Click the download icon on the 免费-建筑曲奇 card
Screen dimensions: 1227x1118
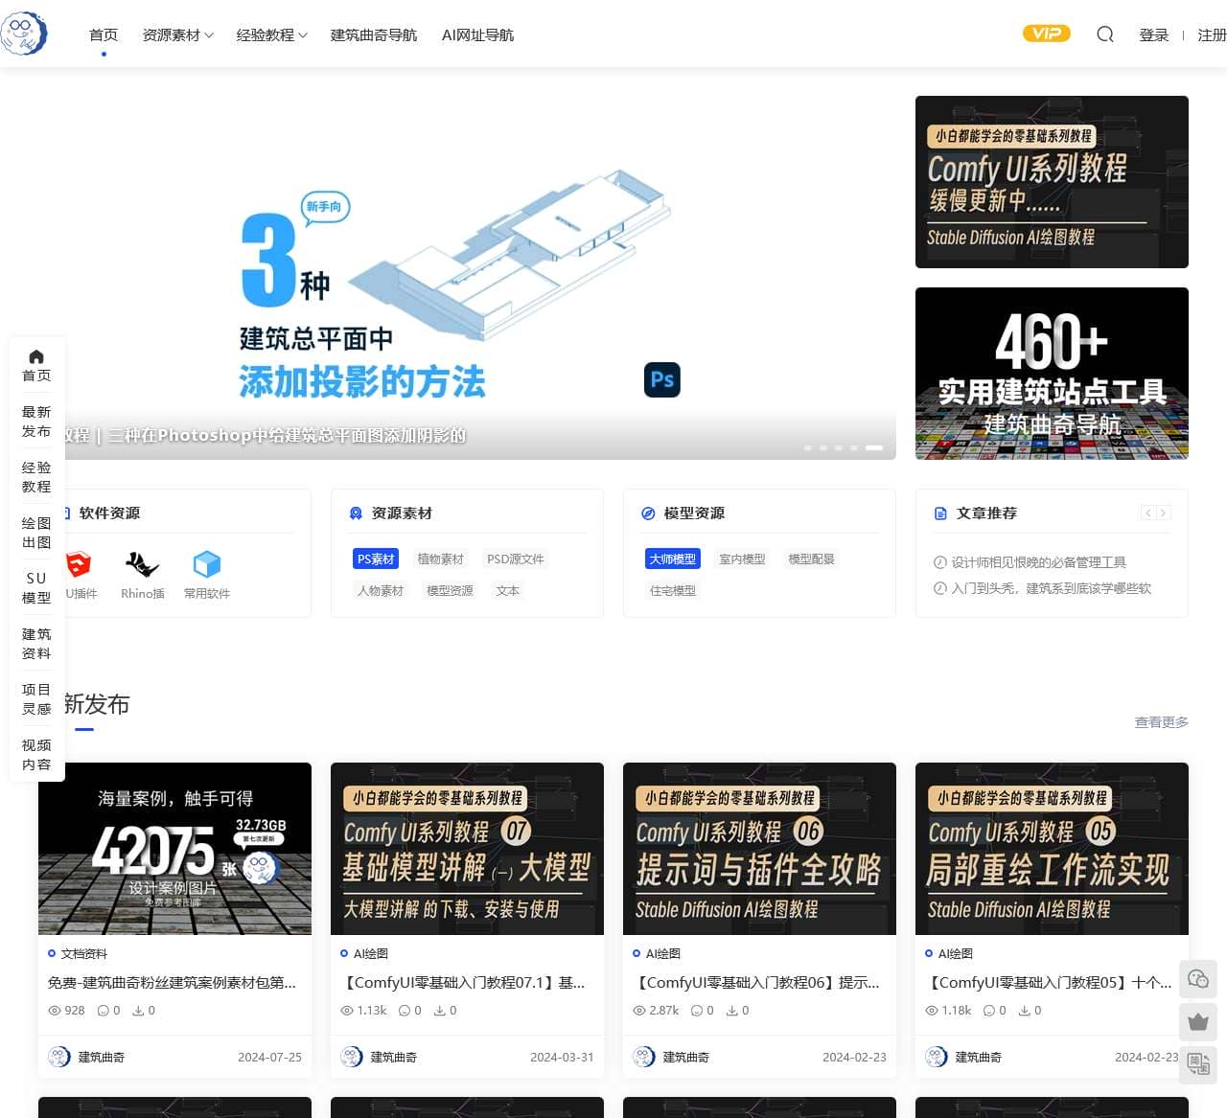click(x=137, y=1011)
